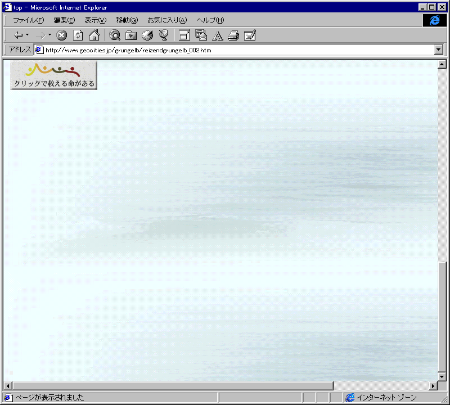The image size is (450, 405).
Task: Toggle the Fullscreen toolbar icon
Action: point(184,35)
